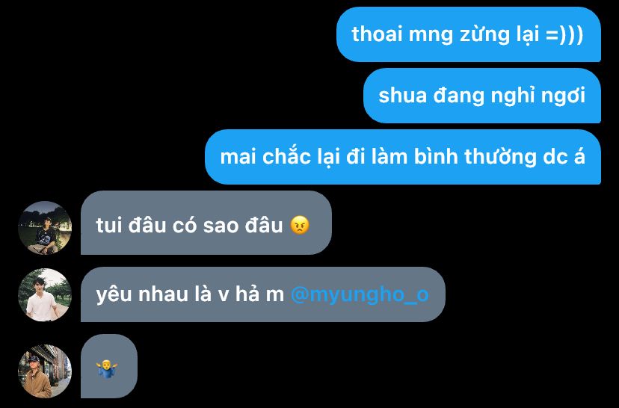Select the 'yêu nhau là v hả m' message text
Screen dimensions: 619x408
pos(190,294)
